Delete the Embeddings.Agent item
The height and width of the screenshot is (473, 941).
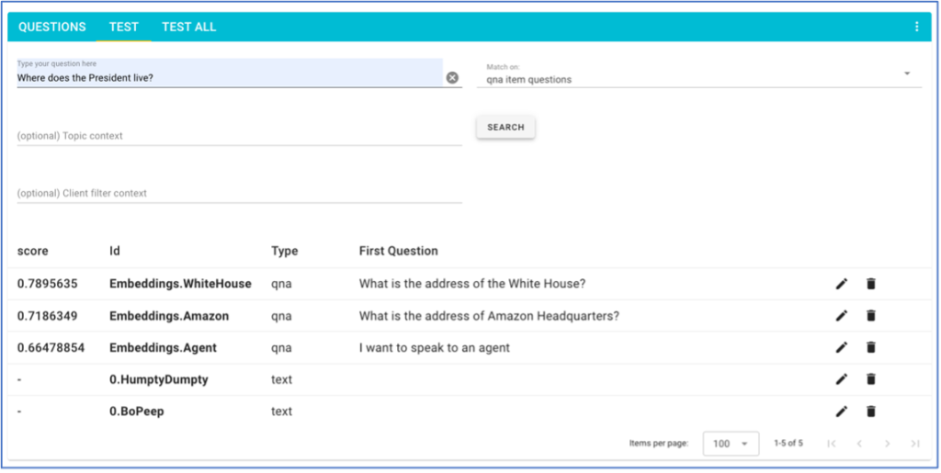(x=871, y=347)
